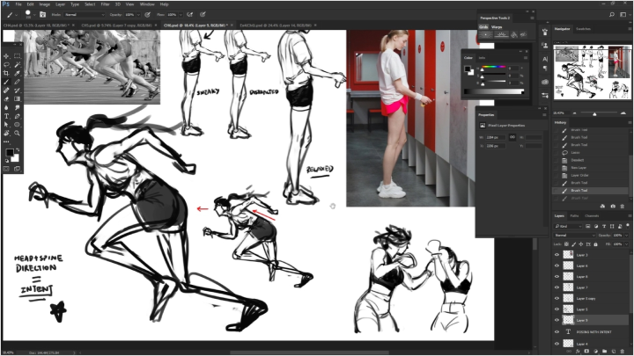The width and height of the screenshot is (634, 356).
Task: Open the File menu
Action: (x=18, y=4)
